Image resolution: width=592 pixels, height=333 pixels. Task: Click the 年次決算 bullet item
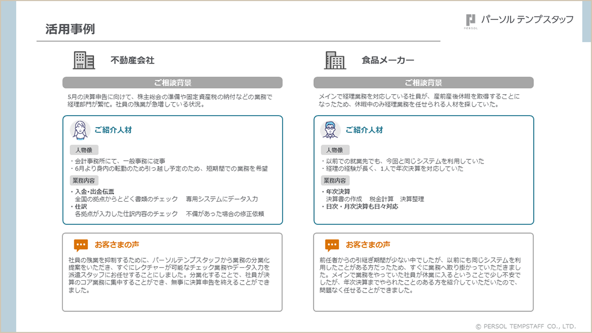(336, 192)
